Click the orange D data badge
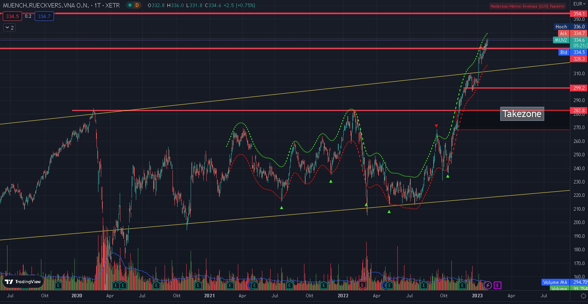The image size is (588, 304). point(137,6)
